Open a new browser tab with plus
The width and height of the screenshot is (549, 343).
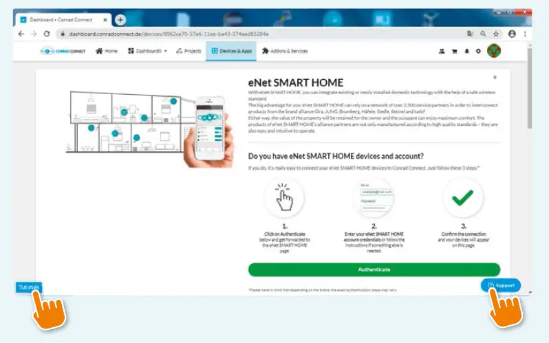point(120,20)
